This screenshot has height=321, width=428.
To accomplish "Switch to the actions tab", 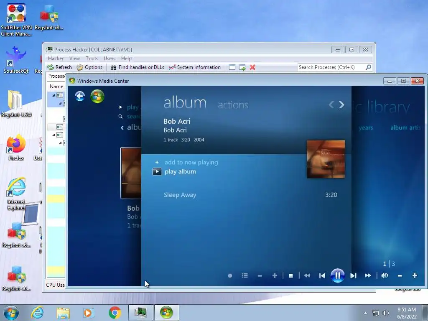I will coord(233,105).
